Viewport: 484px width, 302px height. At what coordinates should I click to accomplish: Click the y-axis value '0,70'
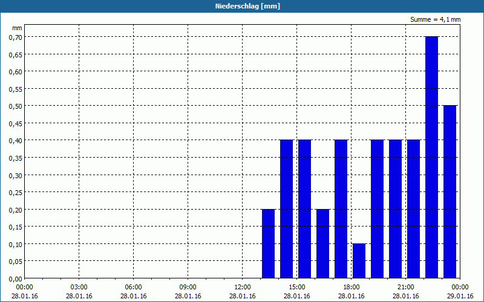(x=15, y=37)
